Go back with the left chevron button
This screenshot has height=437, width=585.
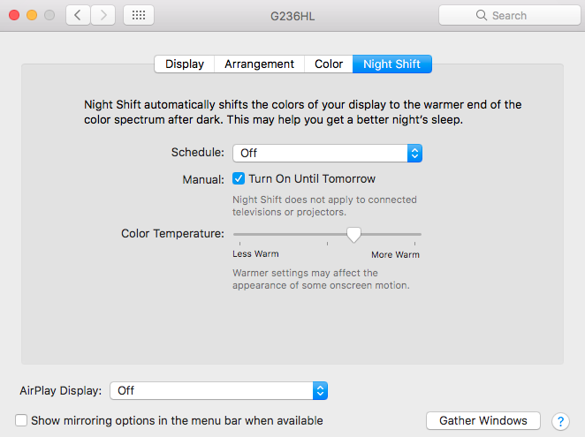coord(78,15)
